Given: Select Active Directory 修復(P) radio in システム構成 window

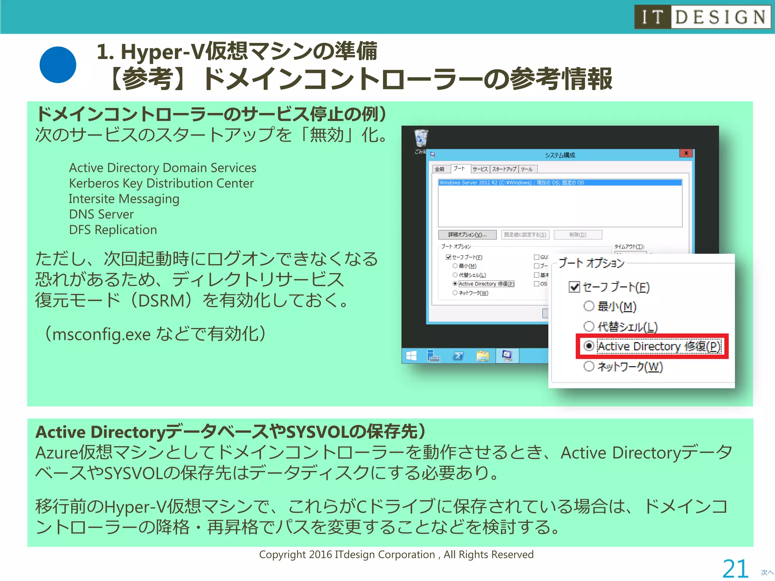Looking at the screenshot, I should [x=455, y=284].
